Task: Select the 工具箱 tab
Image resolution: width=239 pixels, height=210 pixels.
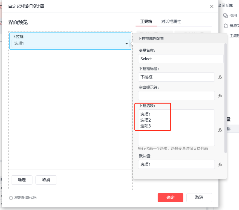Action: 146,22
